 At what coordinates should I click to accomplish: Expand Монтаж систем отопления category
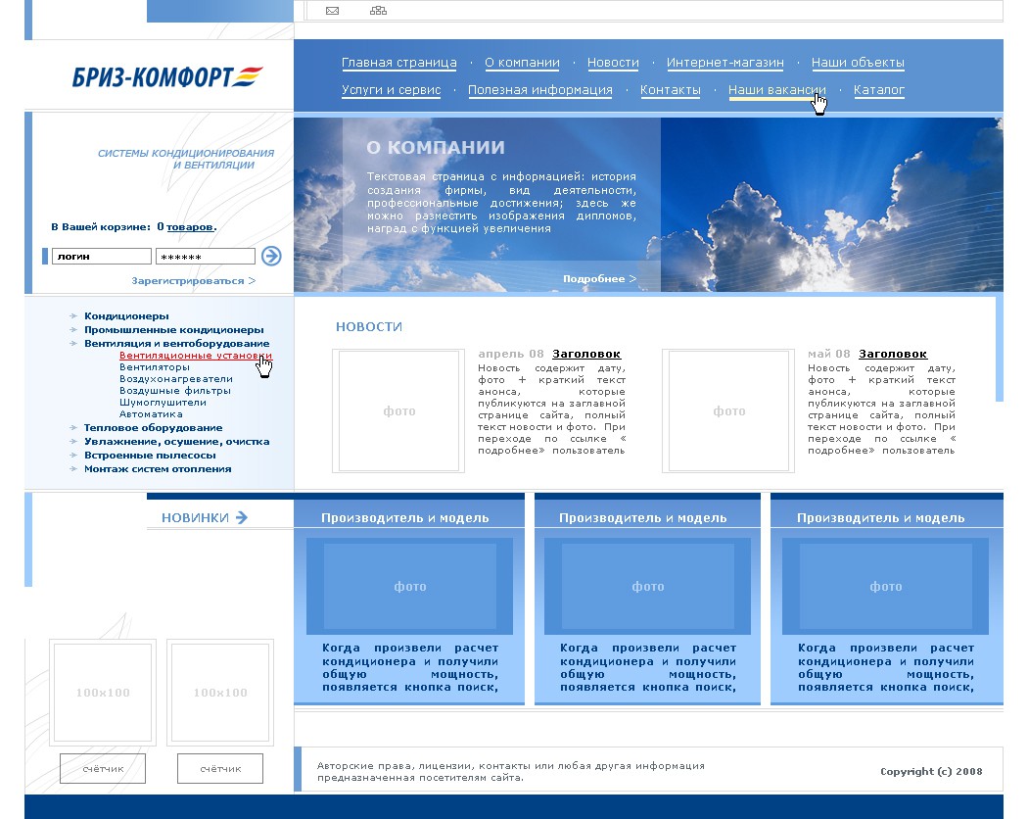158,469
